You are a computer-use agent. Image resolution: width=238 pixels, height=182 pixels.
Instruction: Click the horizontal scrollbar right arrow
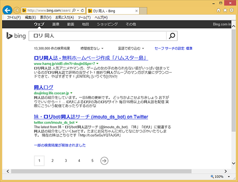tap(226, 171)
